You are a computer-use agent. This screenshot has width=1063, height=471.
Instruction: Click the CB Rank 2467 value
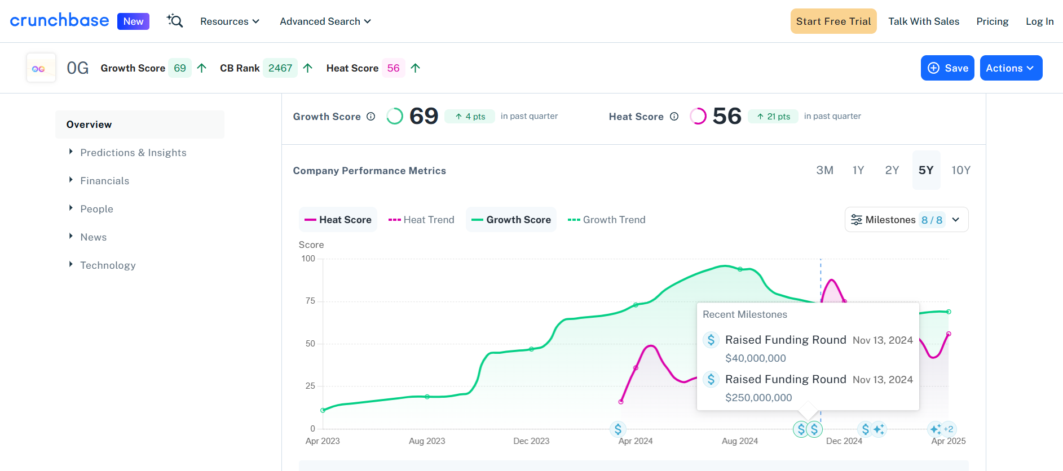point(280,68)
